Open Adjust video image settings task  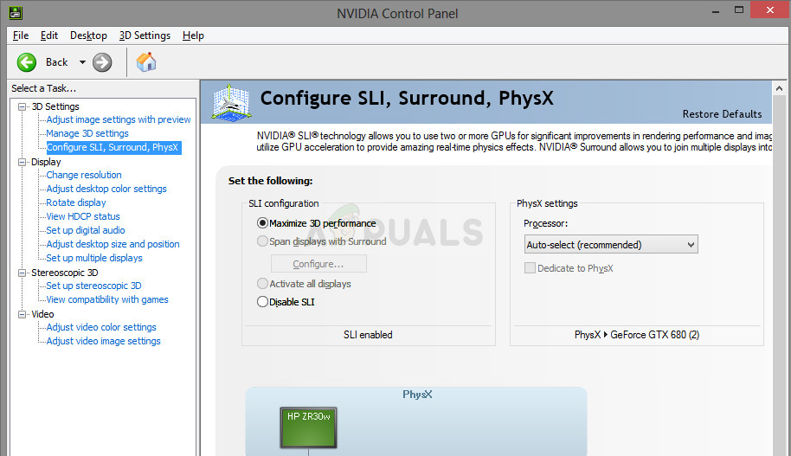103,341
